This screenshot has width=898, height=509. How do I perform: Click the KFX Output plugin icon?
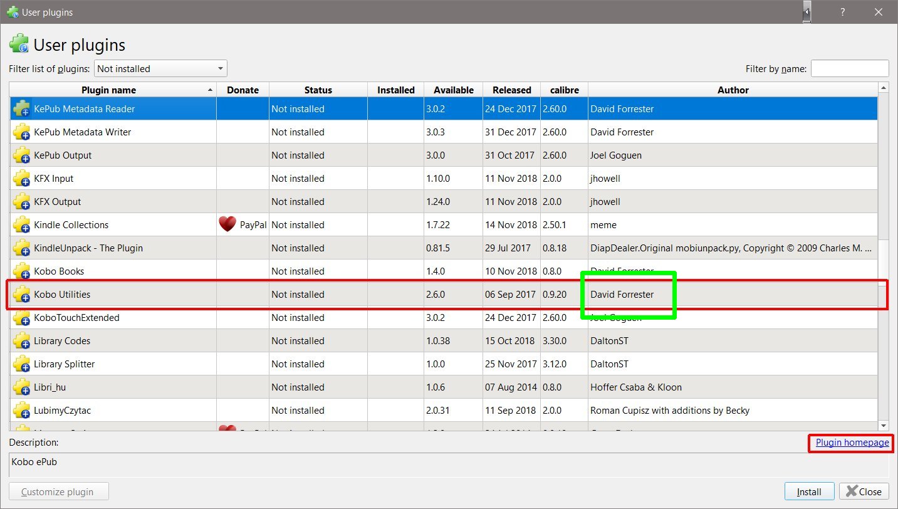[21, 201]
